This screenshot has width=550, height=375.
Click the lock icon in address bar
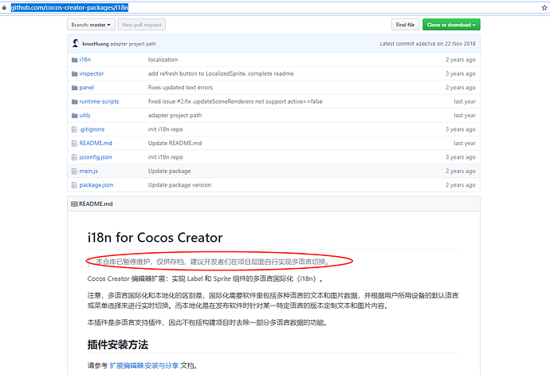(4, 7)
